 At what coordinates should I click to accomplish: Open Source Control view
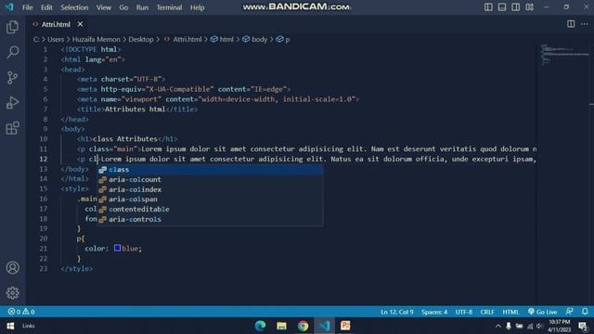point(12,78)
